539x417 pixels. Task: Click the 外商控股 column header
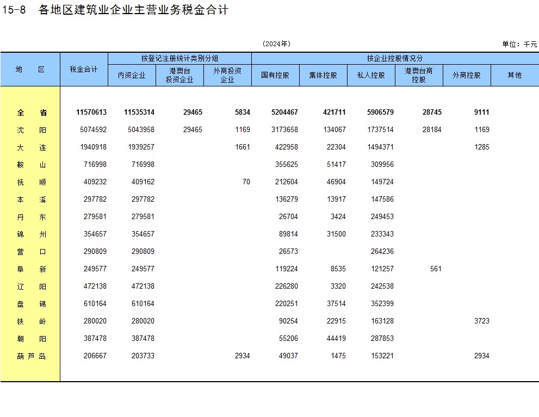click(467, 75)
